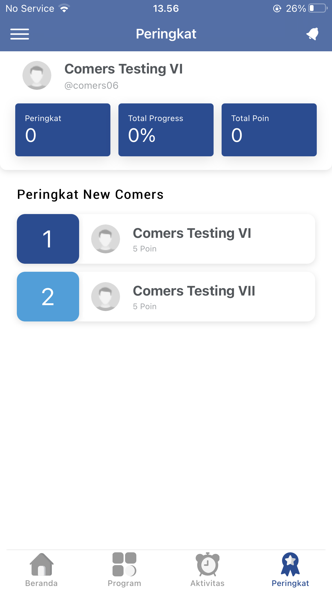Open the hamburger menu
Viewport: 332px width, 590px height.
point(20,34)
